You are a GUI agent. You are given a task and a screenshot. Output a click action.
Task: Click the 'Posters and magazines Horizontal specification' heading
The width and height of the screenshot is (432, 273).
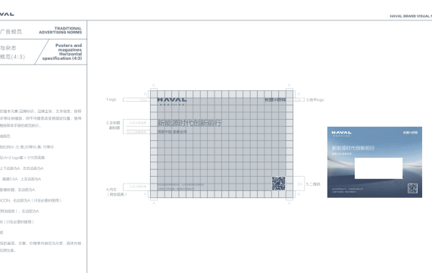tap(62, 52)
